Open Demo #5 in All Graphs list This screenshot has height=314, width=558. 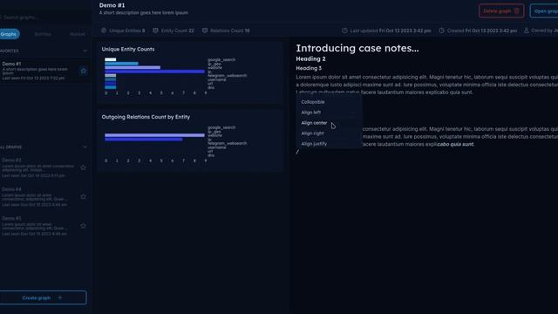coord(38,226)
